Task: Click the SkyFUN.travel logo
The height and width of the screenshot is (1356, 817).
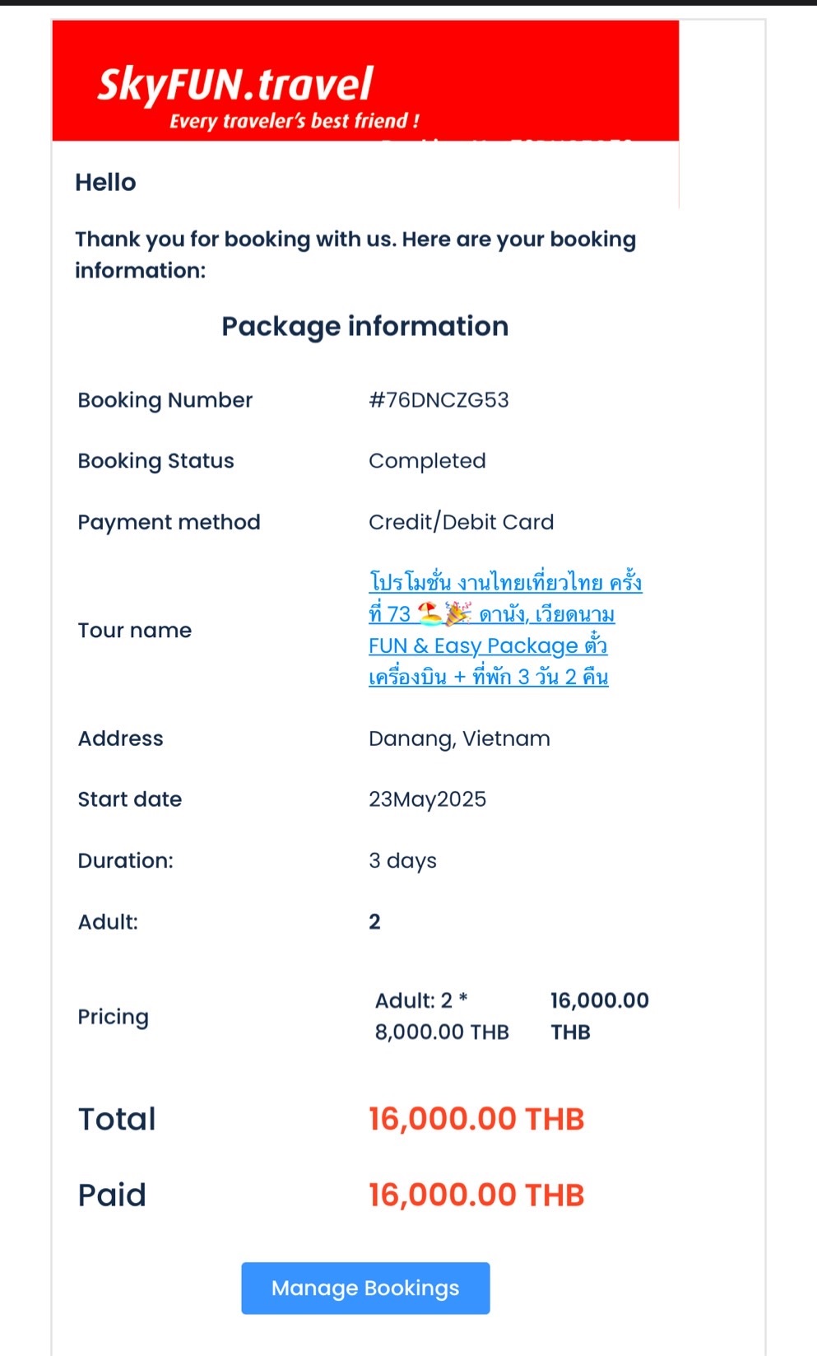Action: pos(234,84)
